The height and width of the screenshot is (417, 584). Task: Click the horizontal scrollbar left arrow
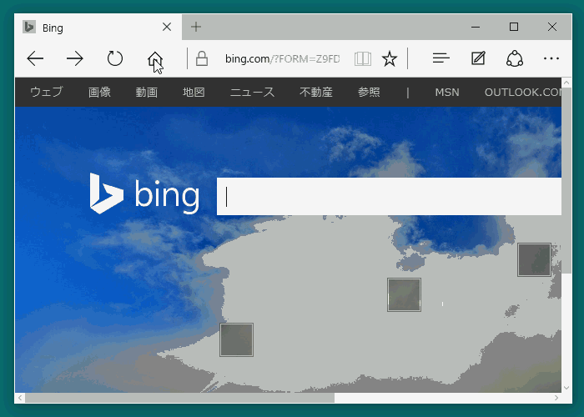[x=20, y=398]
